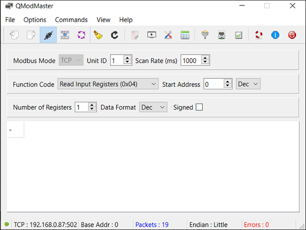The image size is (306, 230).
Task: Open the File menu
Action: click(x=10, y=20)
